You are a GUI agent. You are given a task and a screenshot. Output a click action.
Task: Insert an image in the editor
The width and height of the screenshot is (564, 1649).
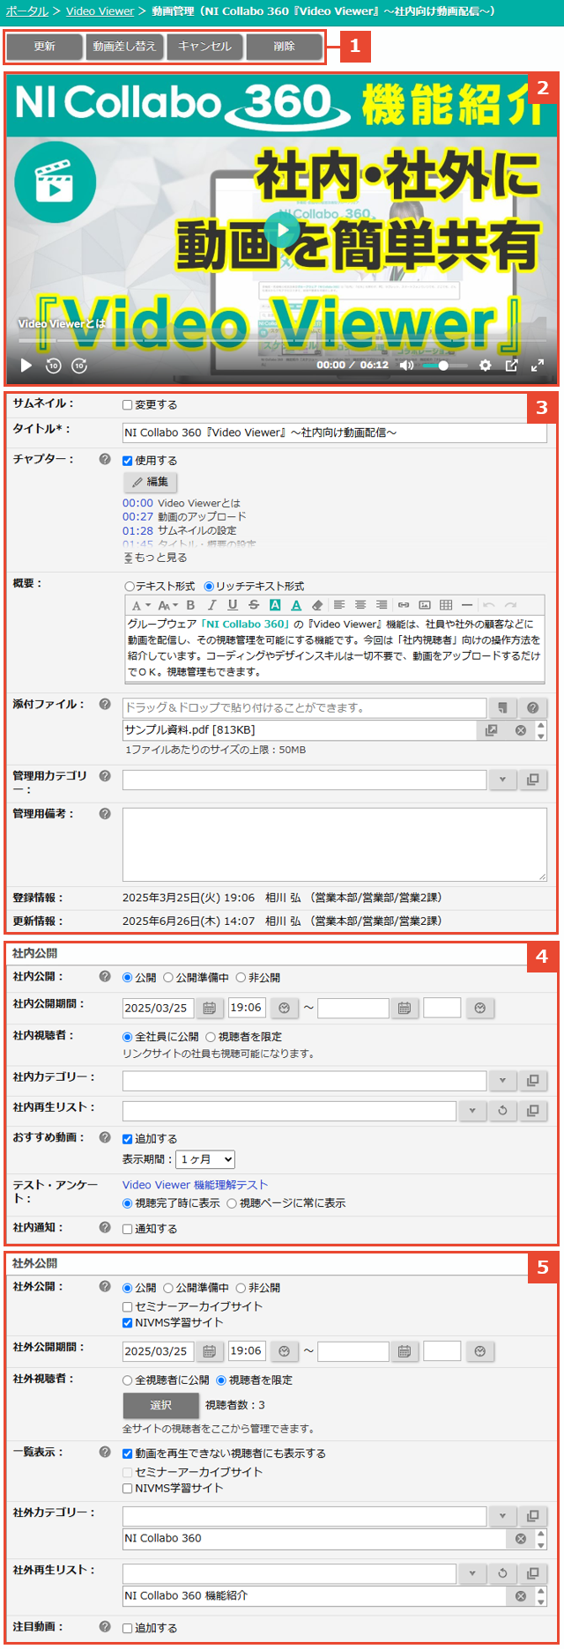[x=425, y=605]
